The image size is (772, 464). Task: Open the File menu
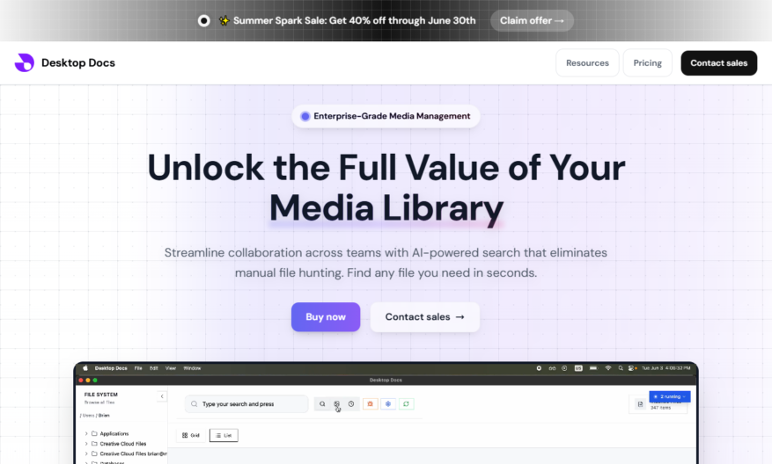138,367
